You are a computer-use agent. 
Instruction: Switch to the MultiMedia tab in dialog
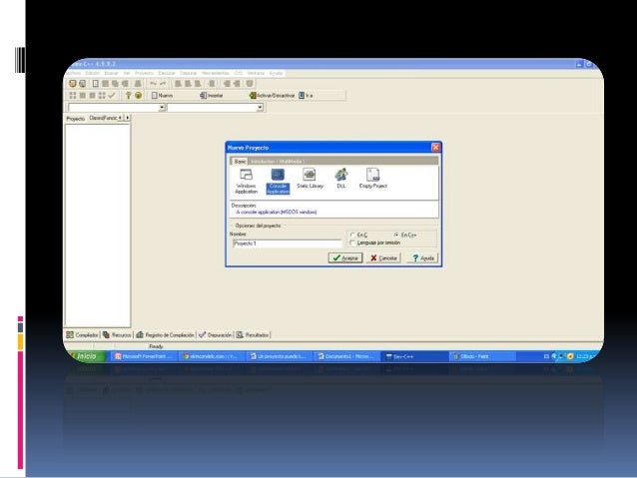(x=291, y=162)
